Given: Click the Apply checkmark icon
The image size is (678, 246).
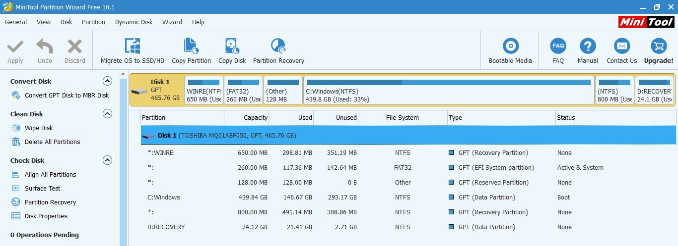Looking at the screenshot, I should 15,47.
